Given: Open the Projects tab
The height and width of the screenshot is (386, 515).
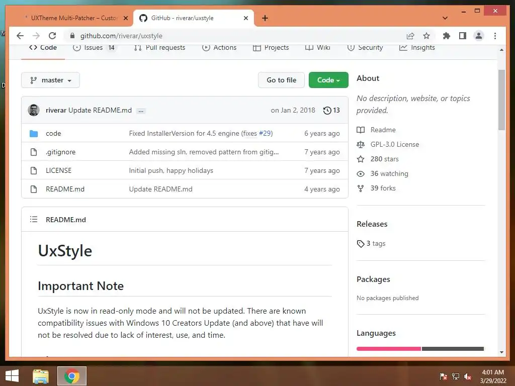Looking at the screenshot, I should [x=271, y=48].
